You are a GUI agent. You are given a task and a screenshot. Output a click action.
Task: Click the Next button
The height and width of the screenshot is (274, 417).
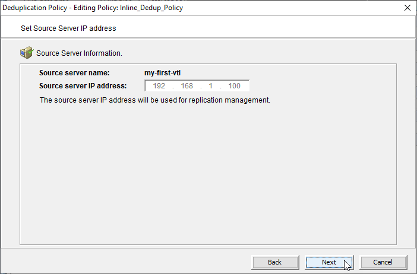pos(329,262)
